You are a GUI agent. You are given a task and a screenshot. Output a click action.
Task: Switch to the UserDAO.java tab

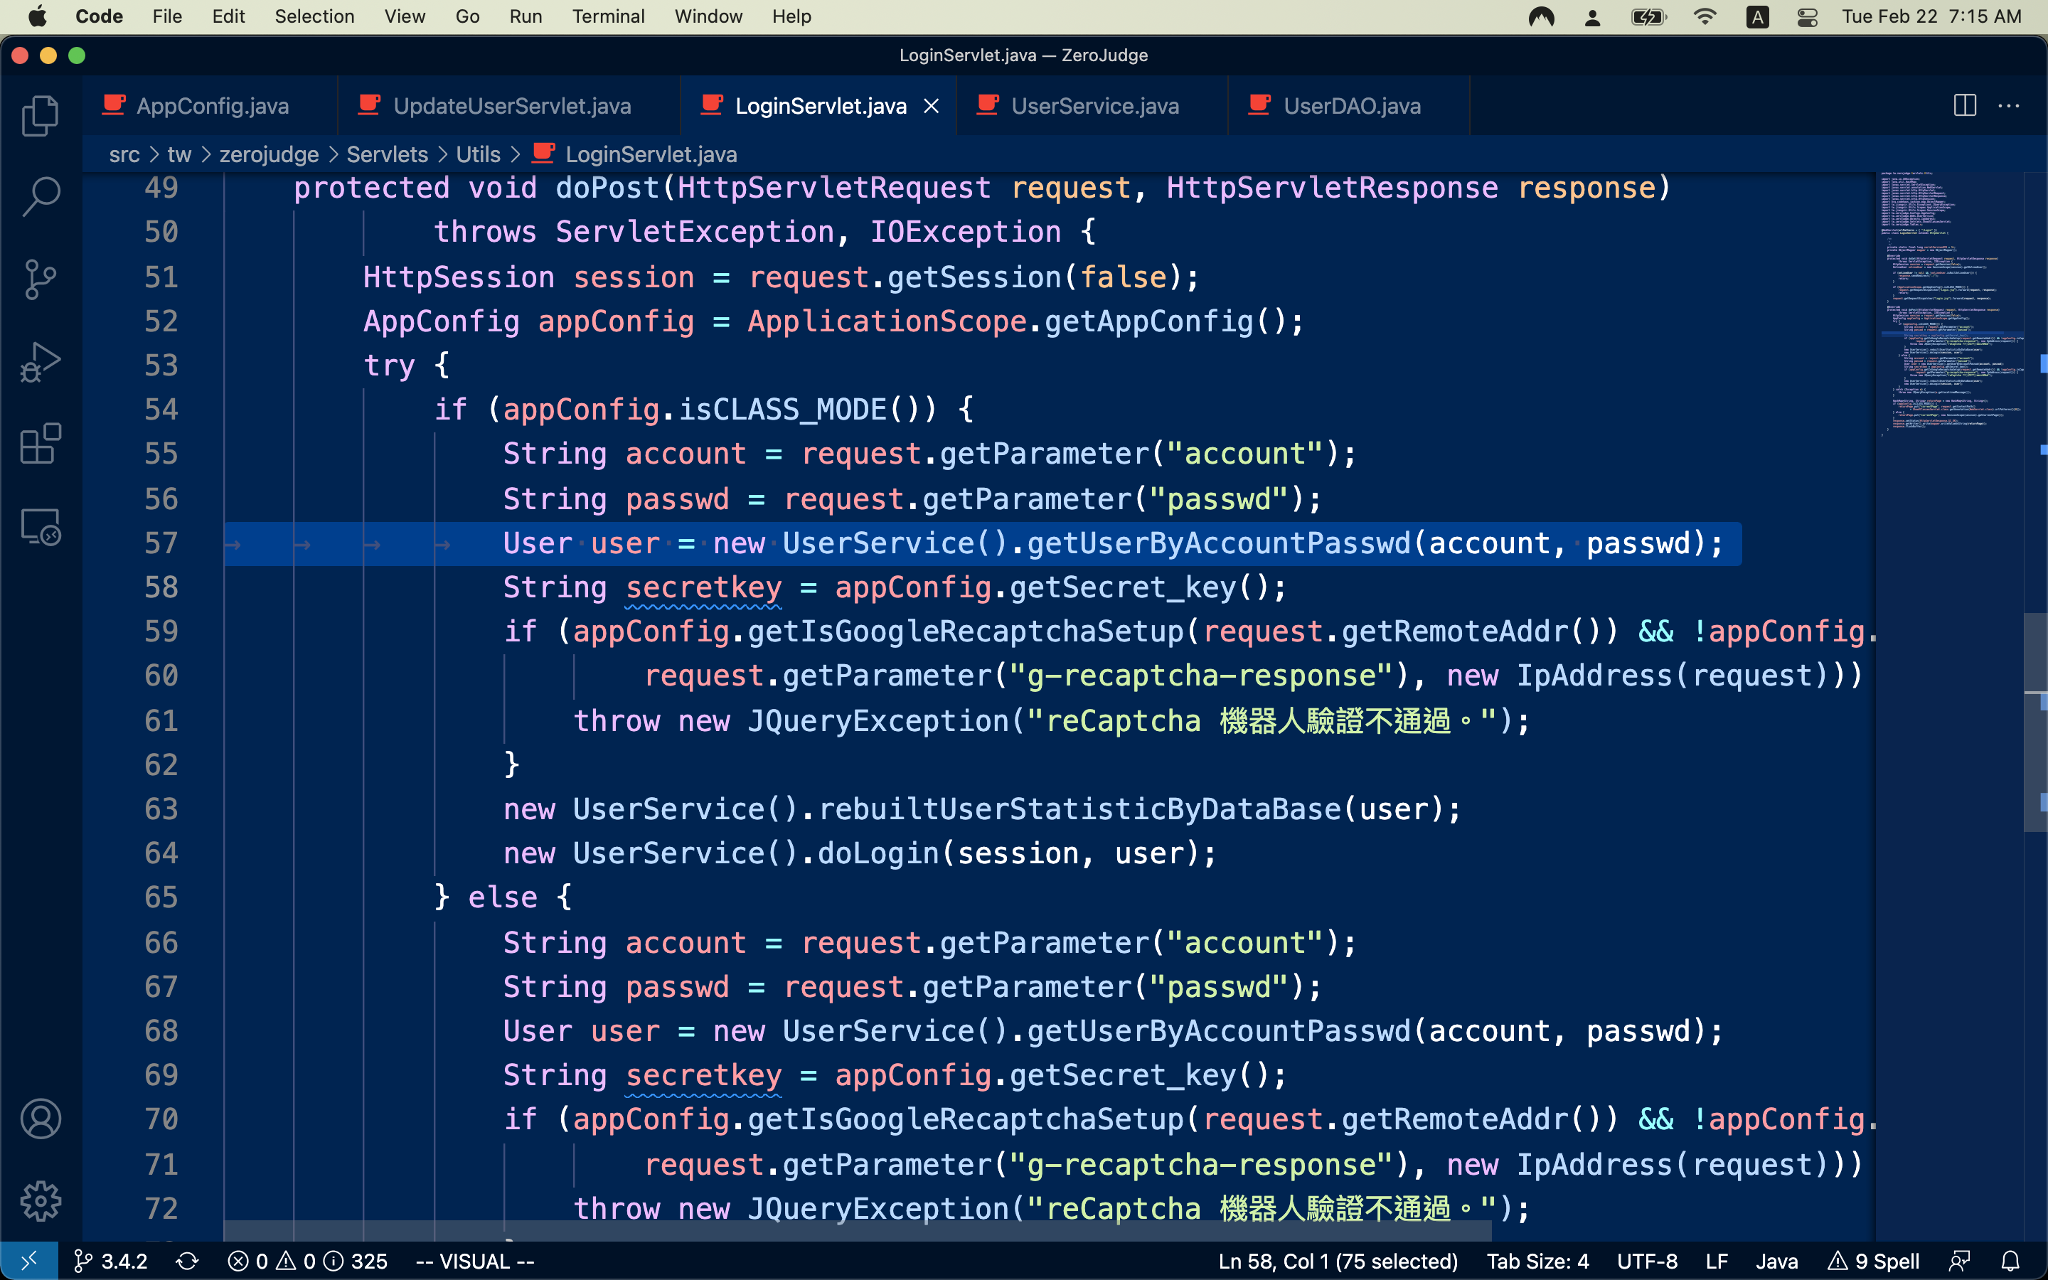coord(1349,106)
